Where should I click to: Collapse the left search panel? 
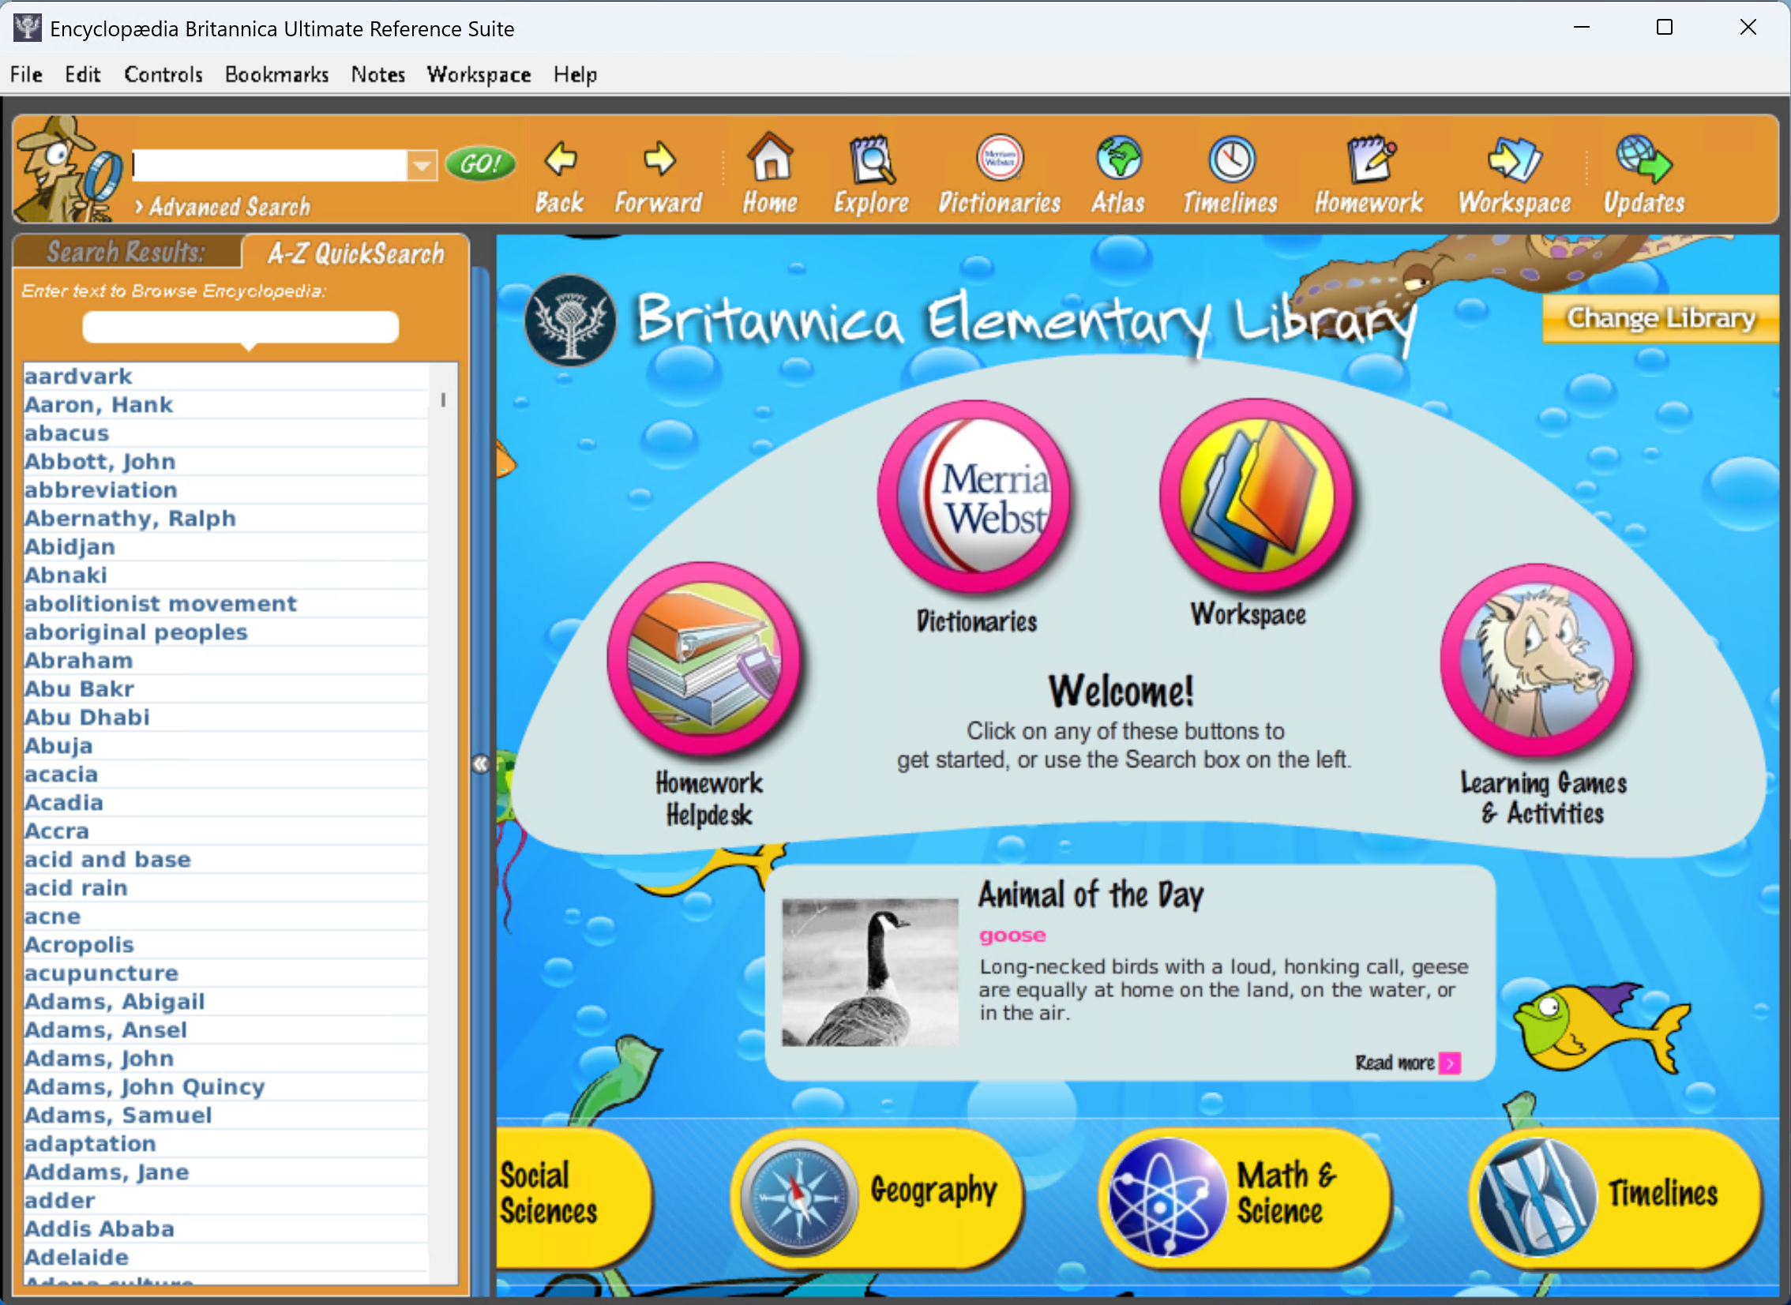pyautogui.click(x=480, y=764)
